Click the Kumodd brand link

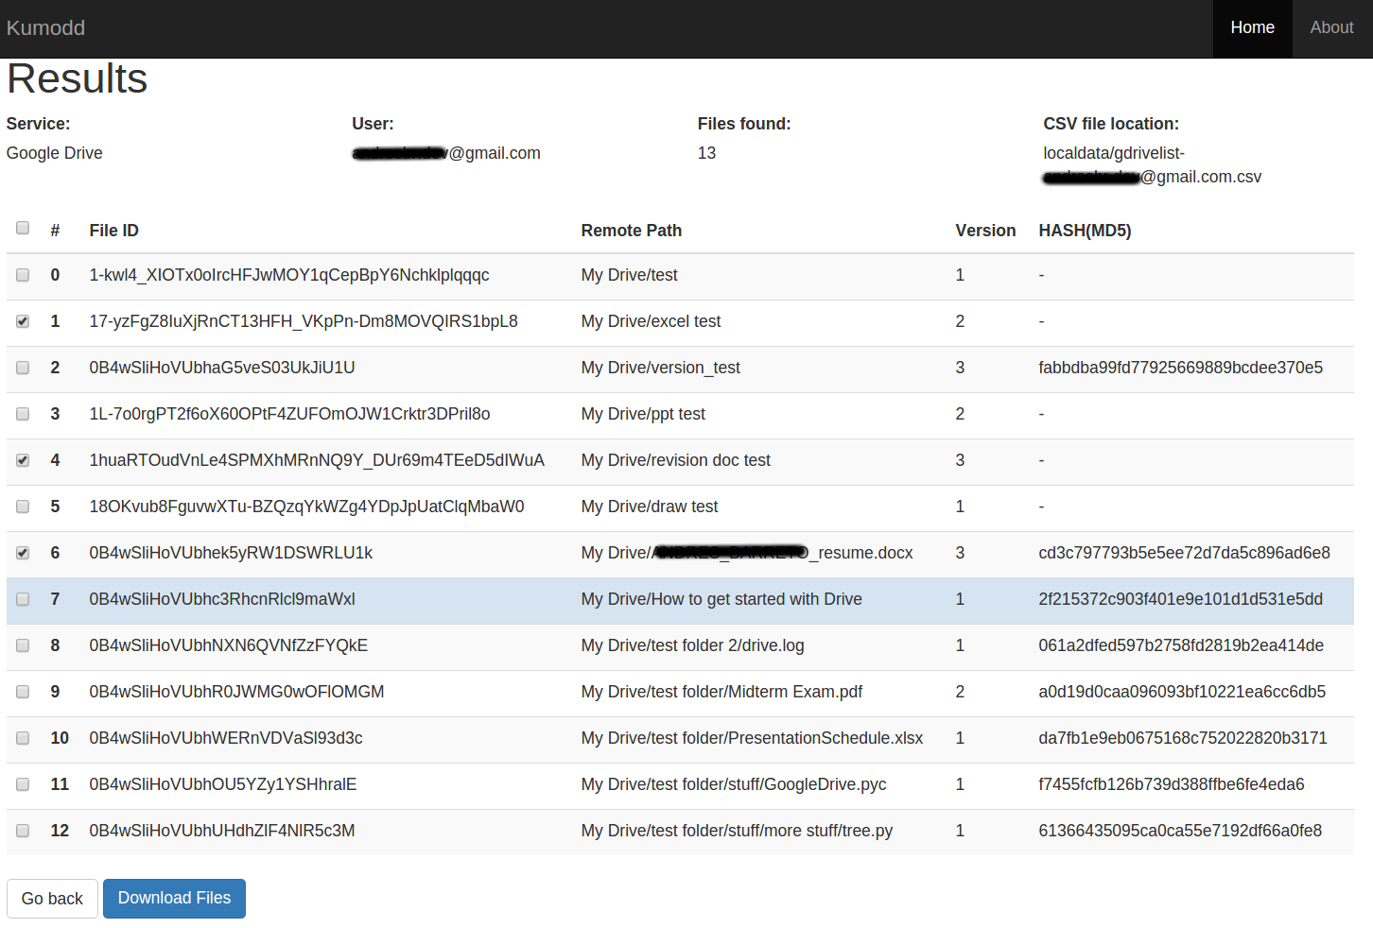[x=45, y=28]
